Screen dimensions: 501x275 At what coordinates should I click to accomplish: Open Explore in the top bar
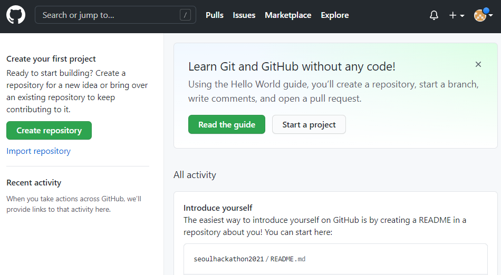334,15
